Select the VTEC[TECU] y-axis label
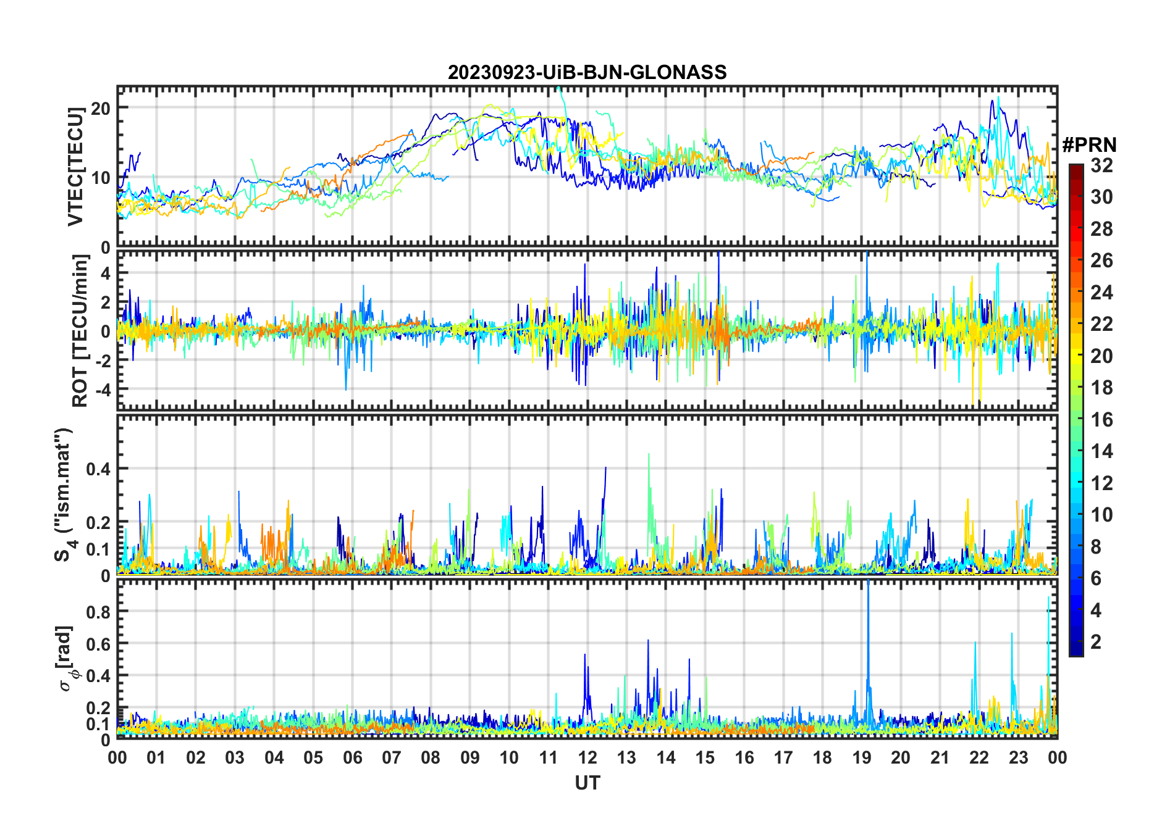 click(75, 167)
